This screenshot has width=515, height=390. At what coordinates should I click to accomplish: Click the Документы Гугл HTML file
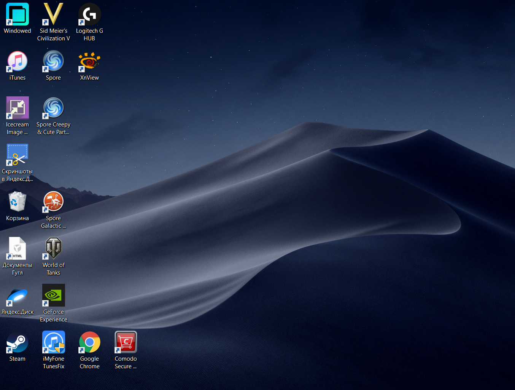point(17,249)
